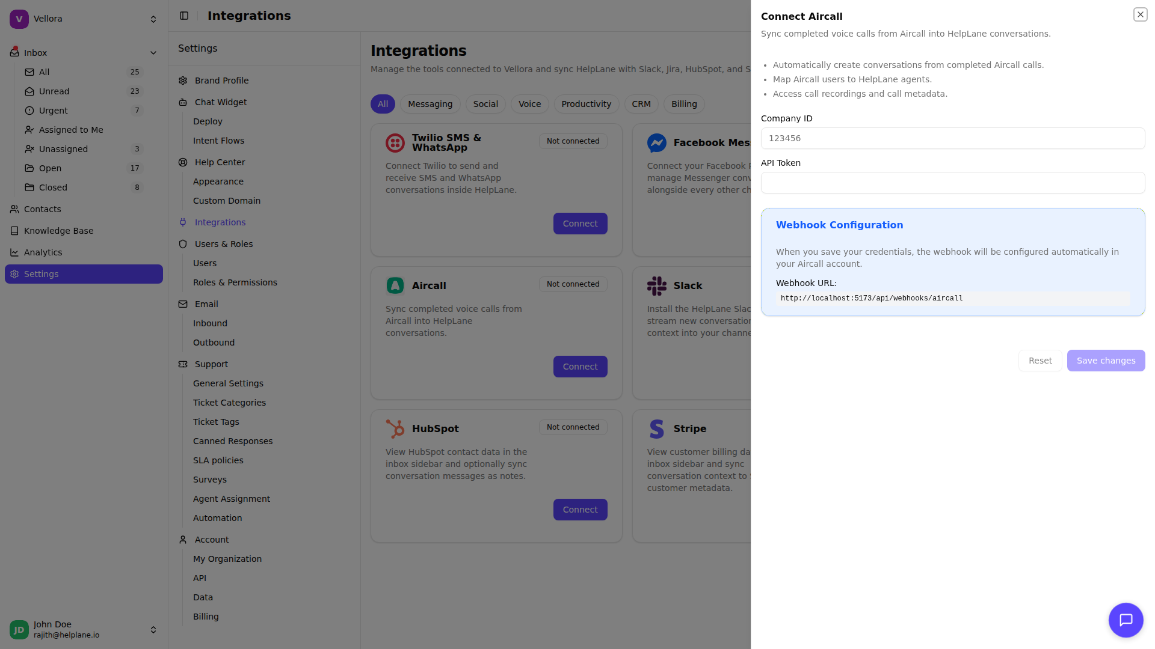Click the Aircall webhook URL text
The height and width of the screenshot is (649, 1155).
[872, 299]
